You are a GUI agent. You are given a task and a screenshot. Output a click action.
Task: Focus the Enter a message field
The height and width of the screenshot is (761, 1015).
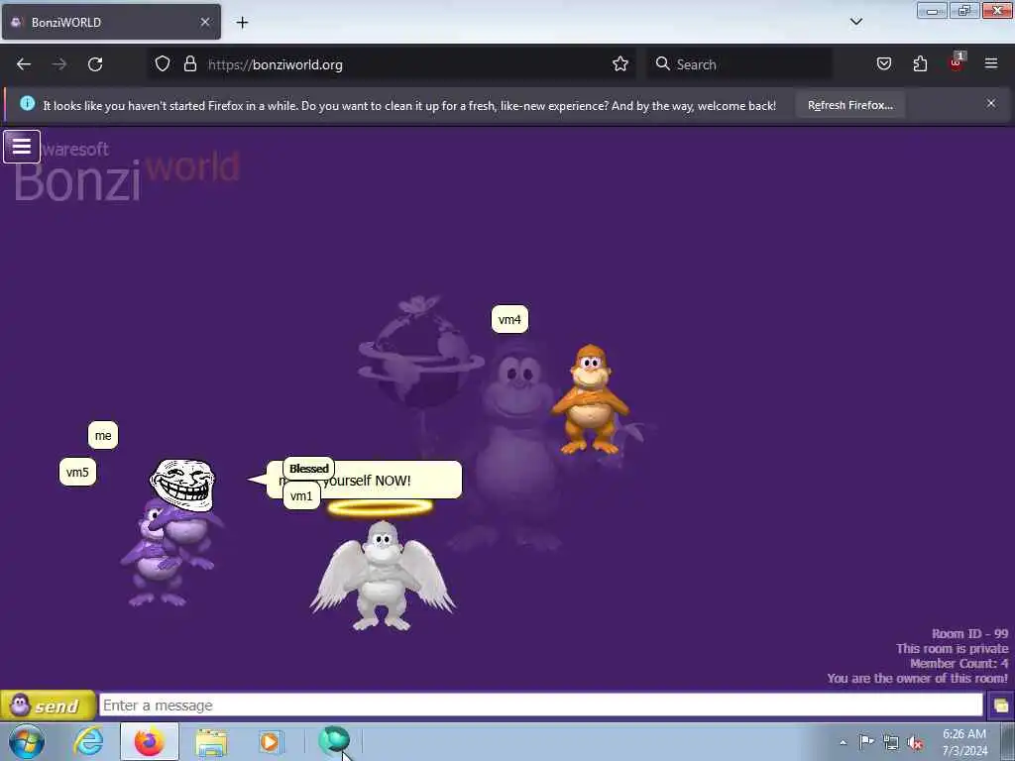(540, 706)
